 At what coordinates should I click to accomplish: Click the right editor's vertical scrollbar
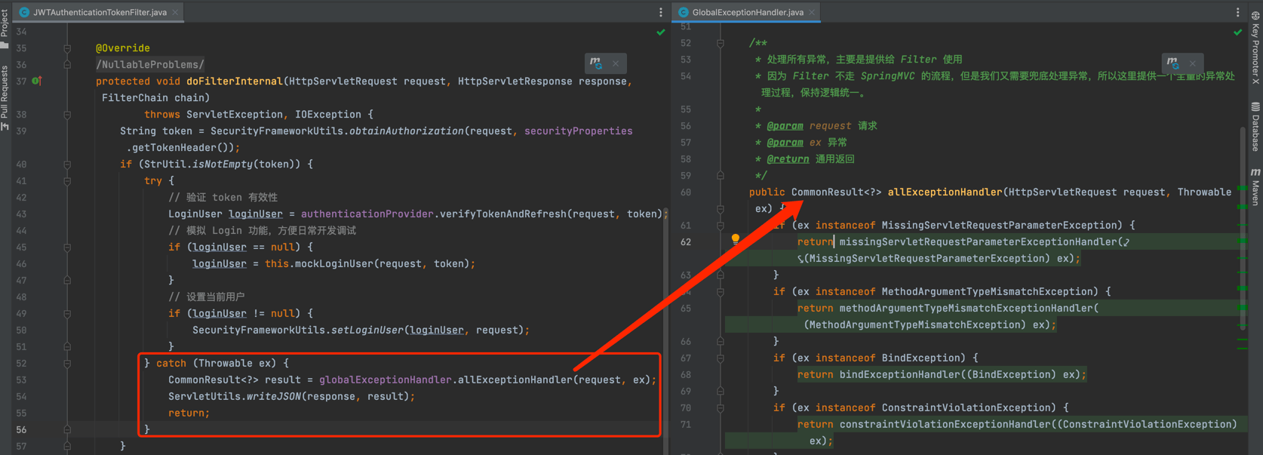1243,226
